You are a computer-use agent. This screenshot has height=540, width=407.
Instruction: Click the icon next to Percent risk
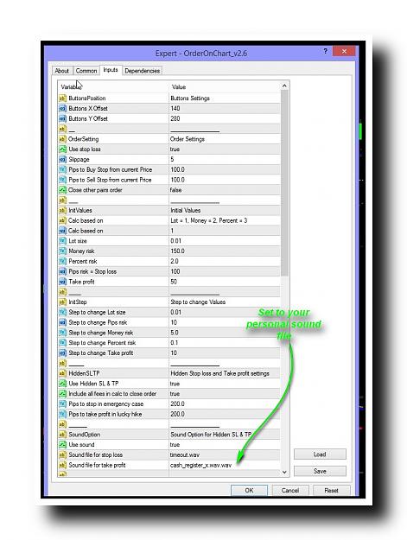[62, 261]
